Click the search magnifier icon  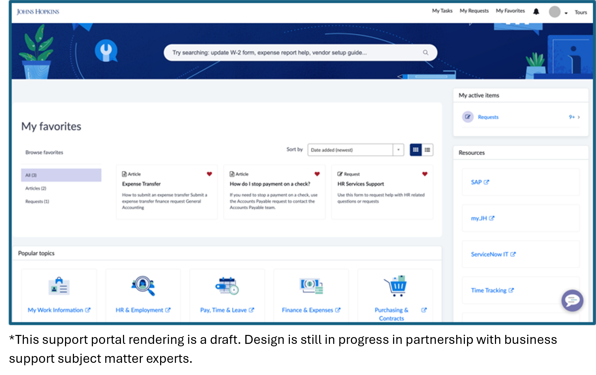(425, 52)
